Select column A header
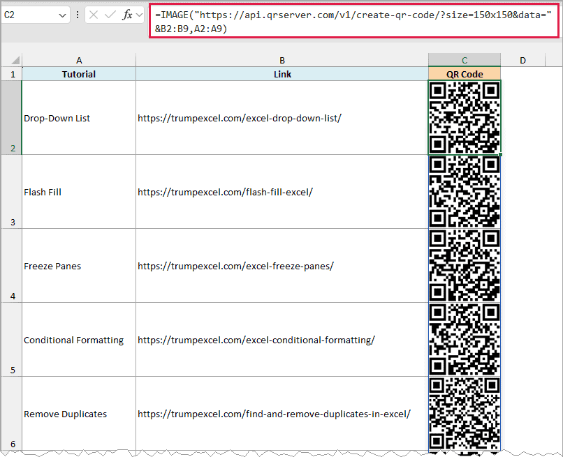This screenshot has width=563, height=457. [79, 60]
